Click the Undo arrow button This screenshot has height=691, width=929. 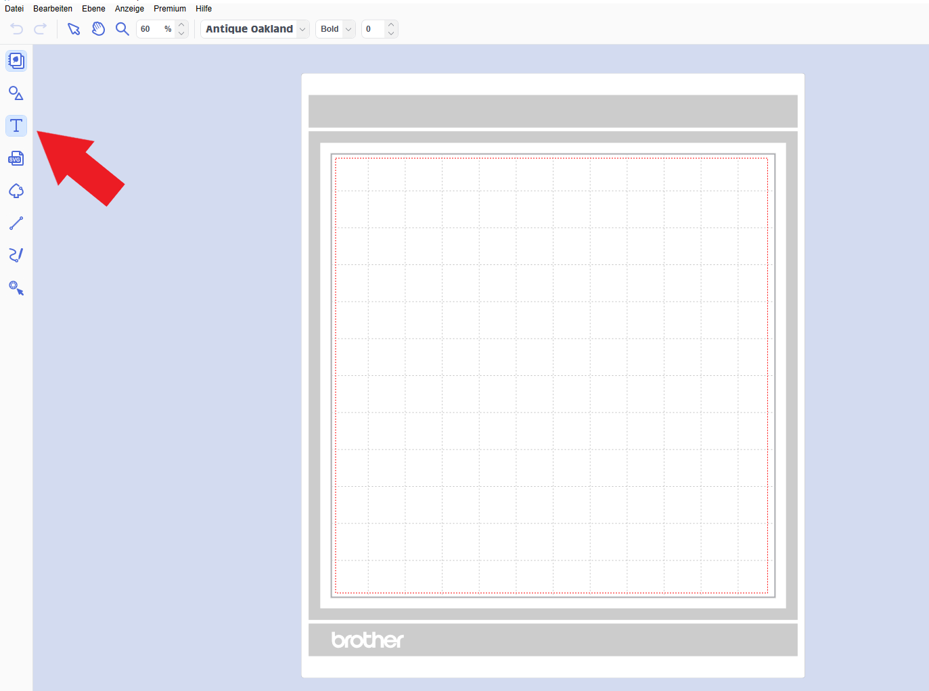pyautogui.click(x=17, y=29)
